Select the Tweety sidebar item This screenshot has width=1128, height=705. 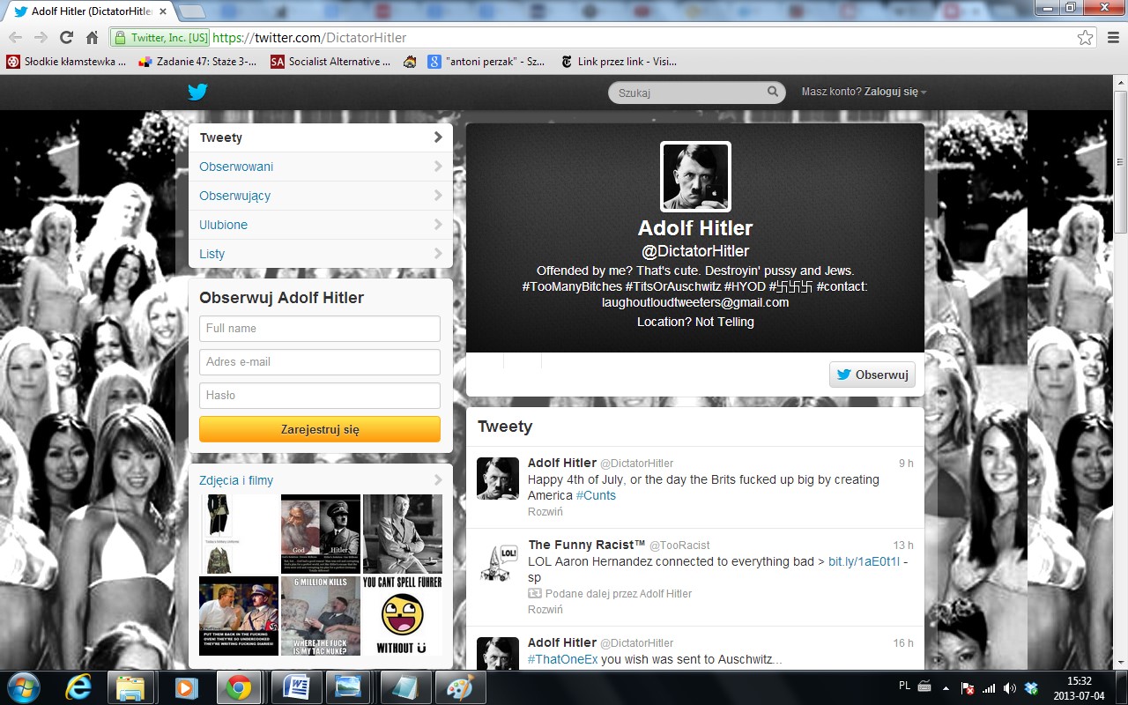[320, 137]
